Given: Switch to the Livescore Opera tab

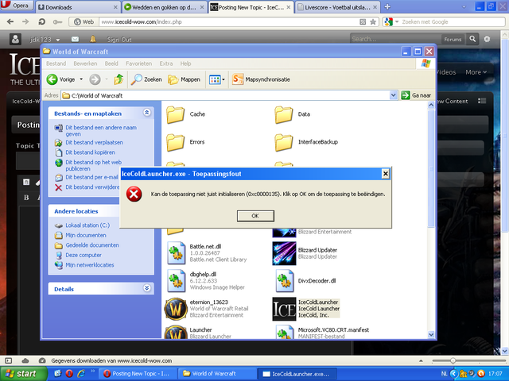Looking at the screenshot, I should 337,7.
